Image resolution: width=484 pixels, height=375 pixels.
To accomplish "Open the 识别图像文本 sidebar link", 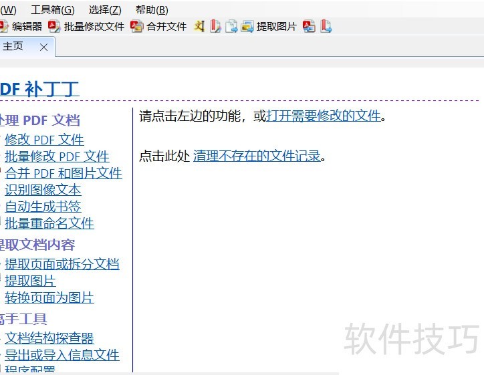I will 43,190.
